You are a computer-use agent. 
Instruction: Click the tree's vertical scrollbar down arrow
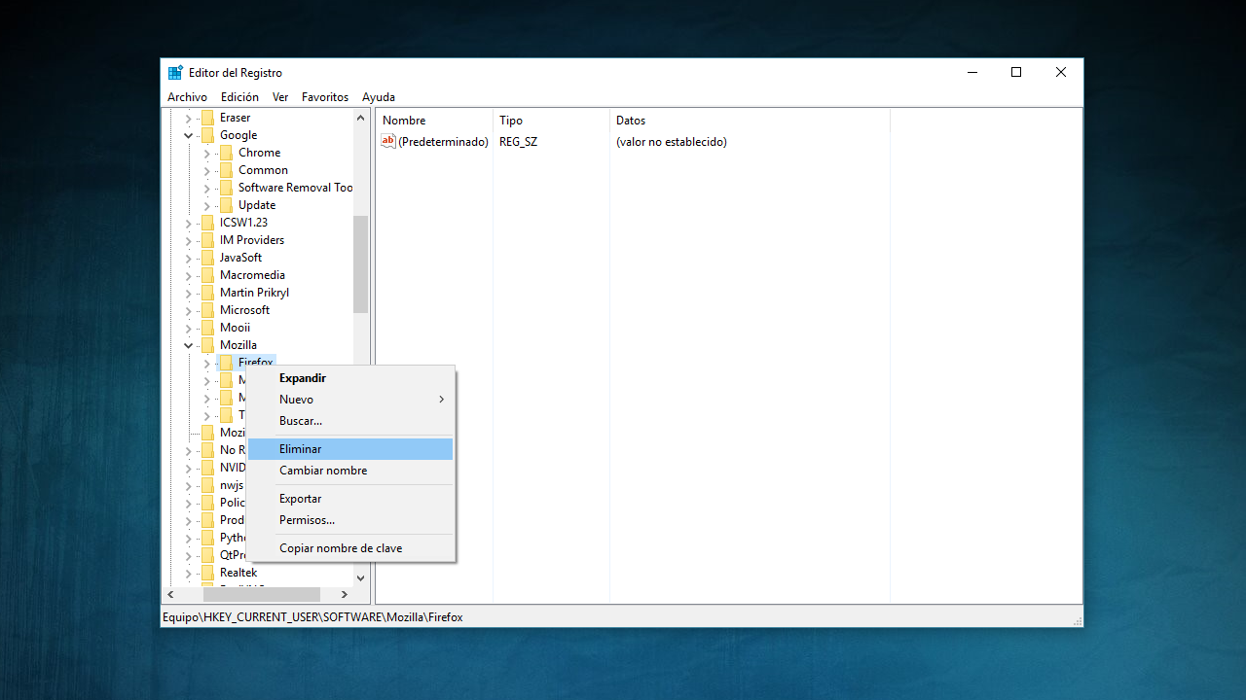tap(360, 577)
